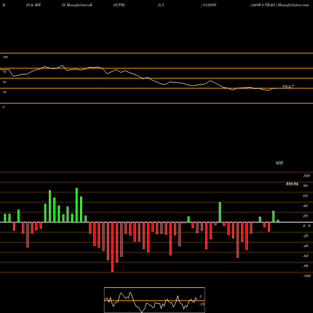This screenshot has height=313, width=313.
Task: Click the '512038' stock code text
Action: tap(209, 5)
